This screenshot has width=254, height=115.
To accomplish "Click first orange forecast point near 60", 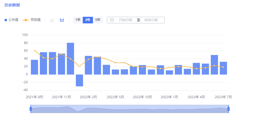I will (34, 50).
